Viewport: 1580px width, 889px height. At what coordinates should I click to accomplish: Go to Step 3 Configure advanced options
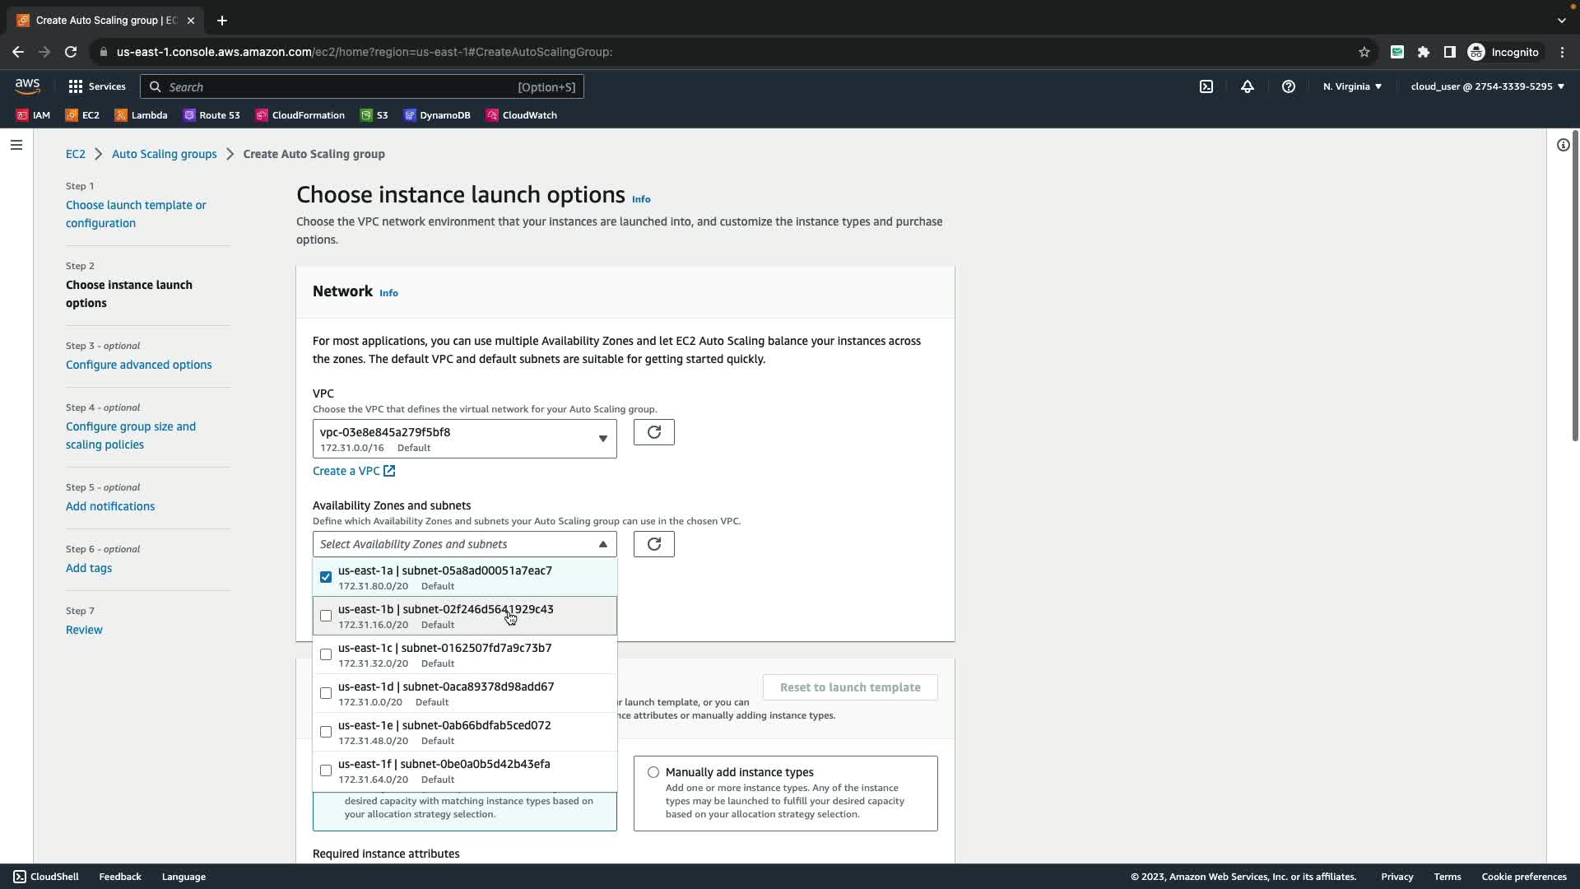138,365
